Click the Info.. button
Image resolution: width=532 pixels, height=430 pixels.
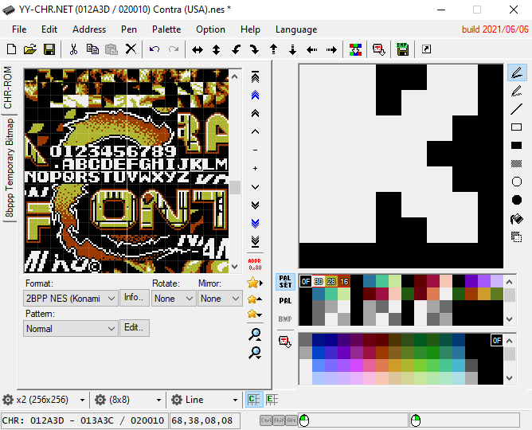click(x=135, y=297)
